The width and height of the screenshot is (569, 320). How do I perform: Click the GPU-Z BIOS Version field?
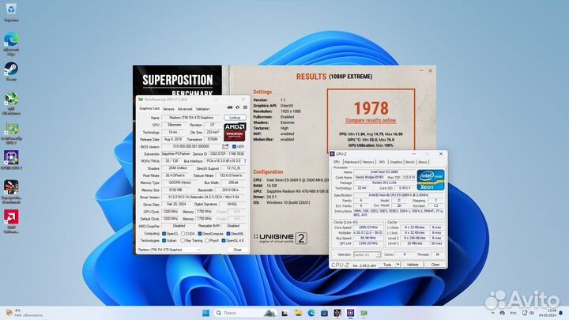[191, 147]
